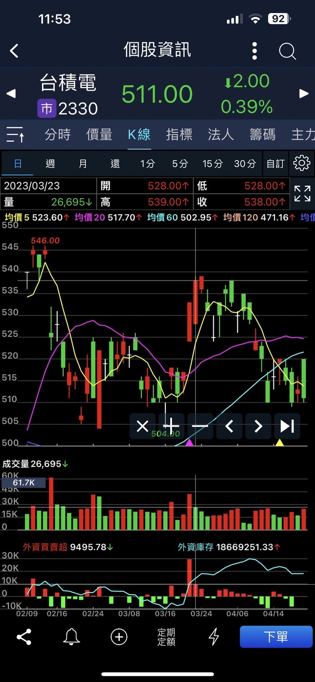Tap 外資買賣超 indicator label
Image resolution: width=315 pixels, height=682 pixels.
coord(68,547)
